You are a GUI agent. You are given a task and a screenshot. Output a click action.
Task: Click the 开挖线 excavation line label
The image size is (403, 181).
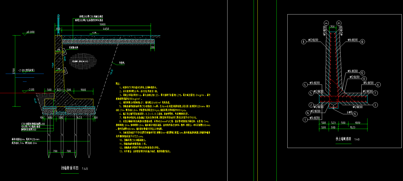click(122, 63)
